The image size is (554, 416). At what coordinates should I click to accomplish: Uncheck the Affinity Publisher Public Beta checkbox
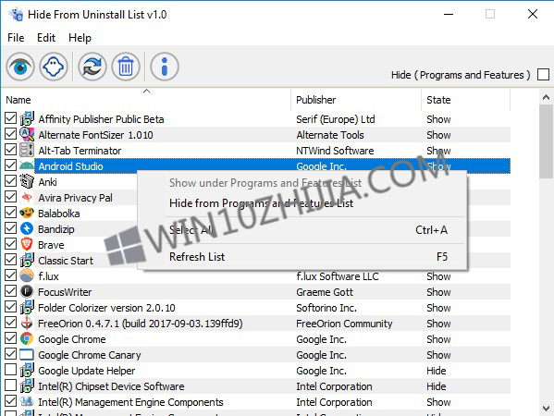coord(10,118)
